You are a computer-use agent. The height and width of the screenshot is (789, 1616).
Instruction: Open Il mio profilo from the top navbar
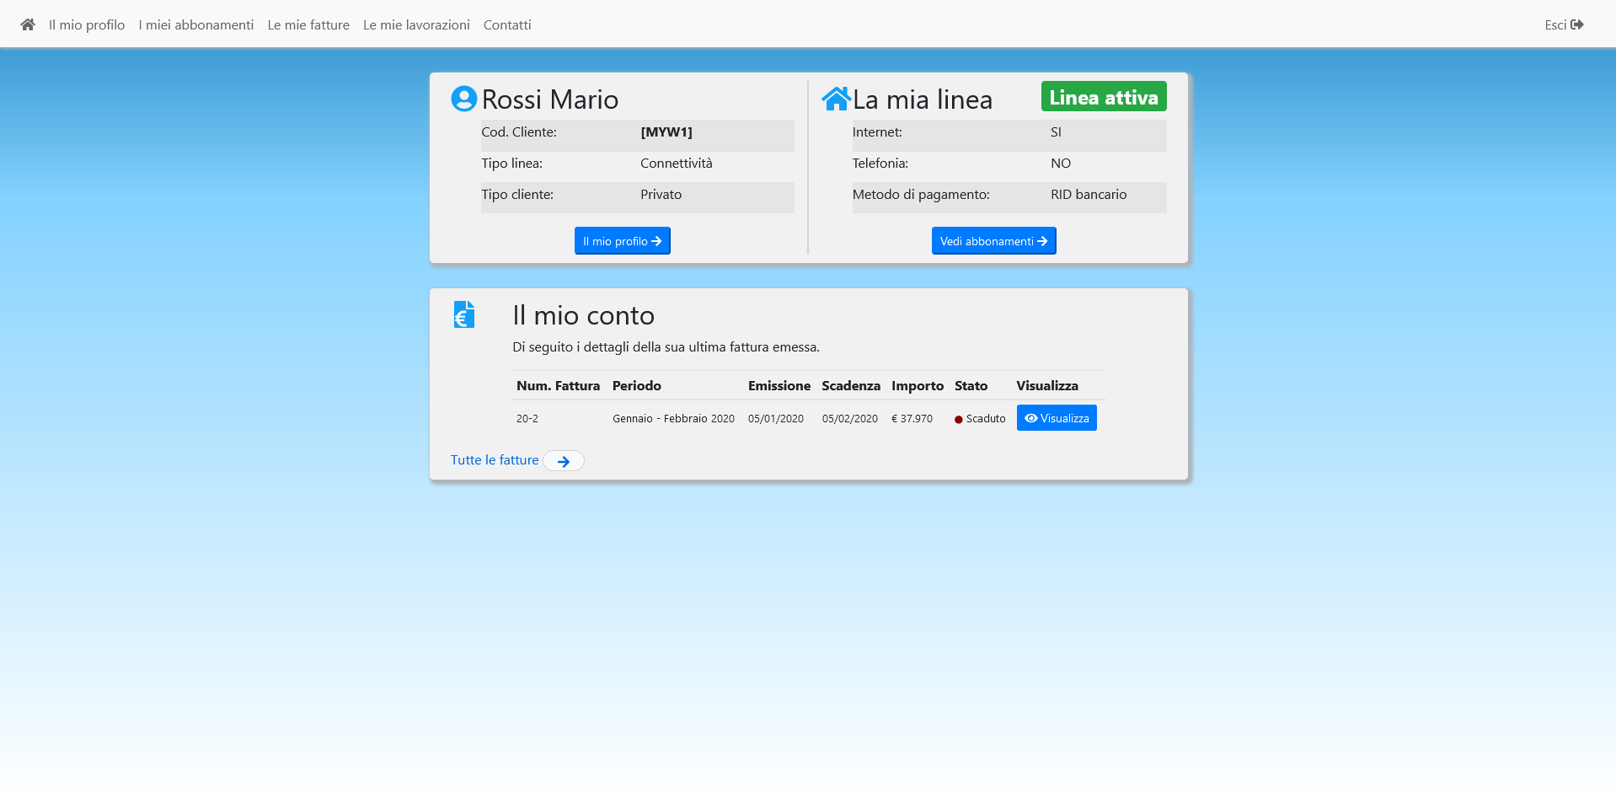pos(87,24)
